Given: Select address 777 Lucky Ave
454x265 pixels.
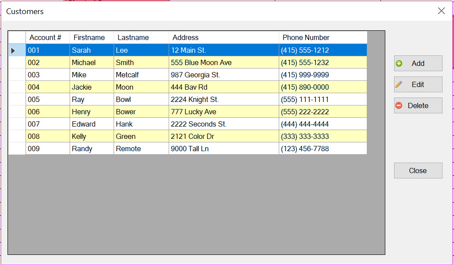Looking at the screenshot, I should (224, 112).
